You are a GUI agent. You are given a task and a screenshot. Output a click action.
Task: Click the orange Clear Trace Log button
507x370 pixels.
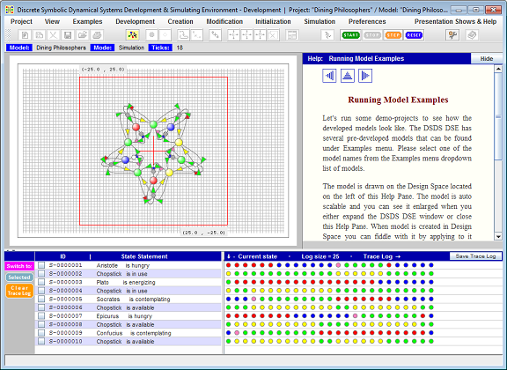click(x=19, y=291)
